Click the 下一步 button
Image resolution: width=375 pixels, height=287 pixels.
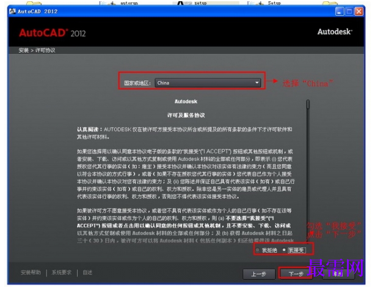(x=296, y=274)
